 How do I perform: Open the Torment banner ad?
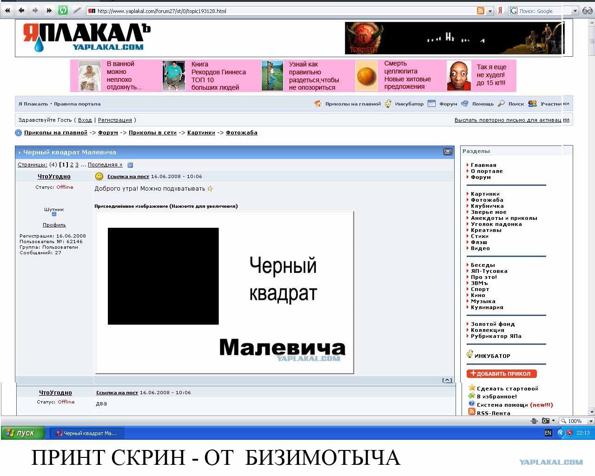[x=454, y=38]
